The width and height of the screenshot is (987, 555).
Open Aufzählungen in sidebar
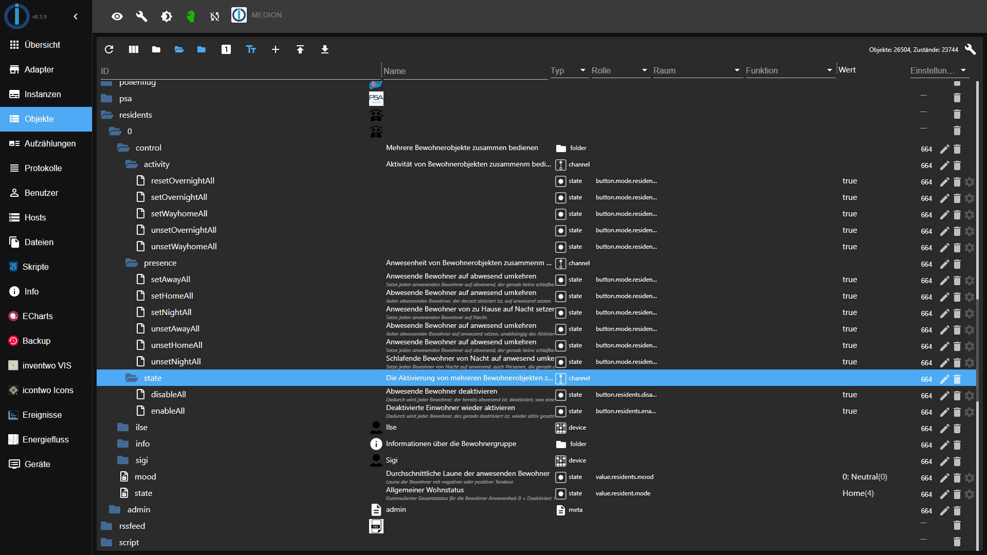click(x=46, y=143)
